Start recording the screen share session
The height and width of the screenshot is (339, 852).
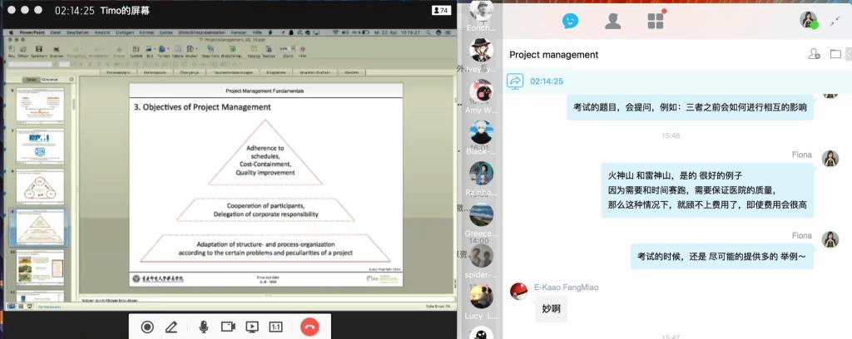pyautogui.click(x=147, y=327)
